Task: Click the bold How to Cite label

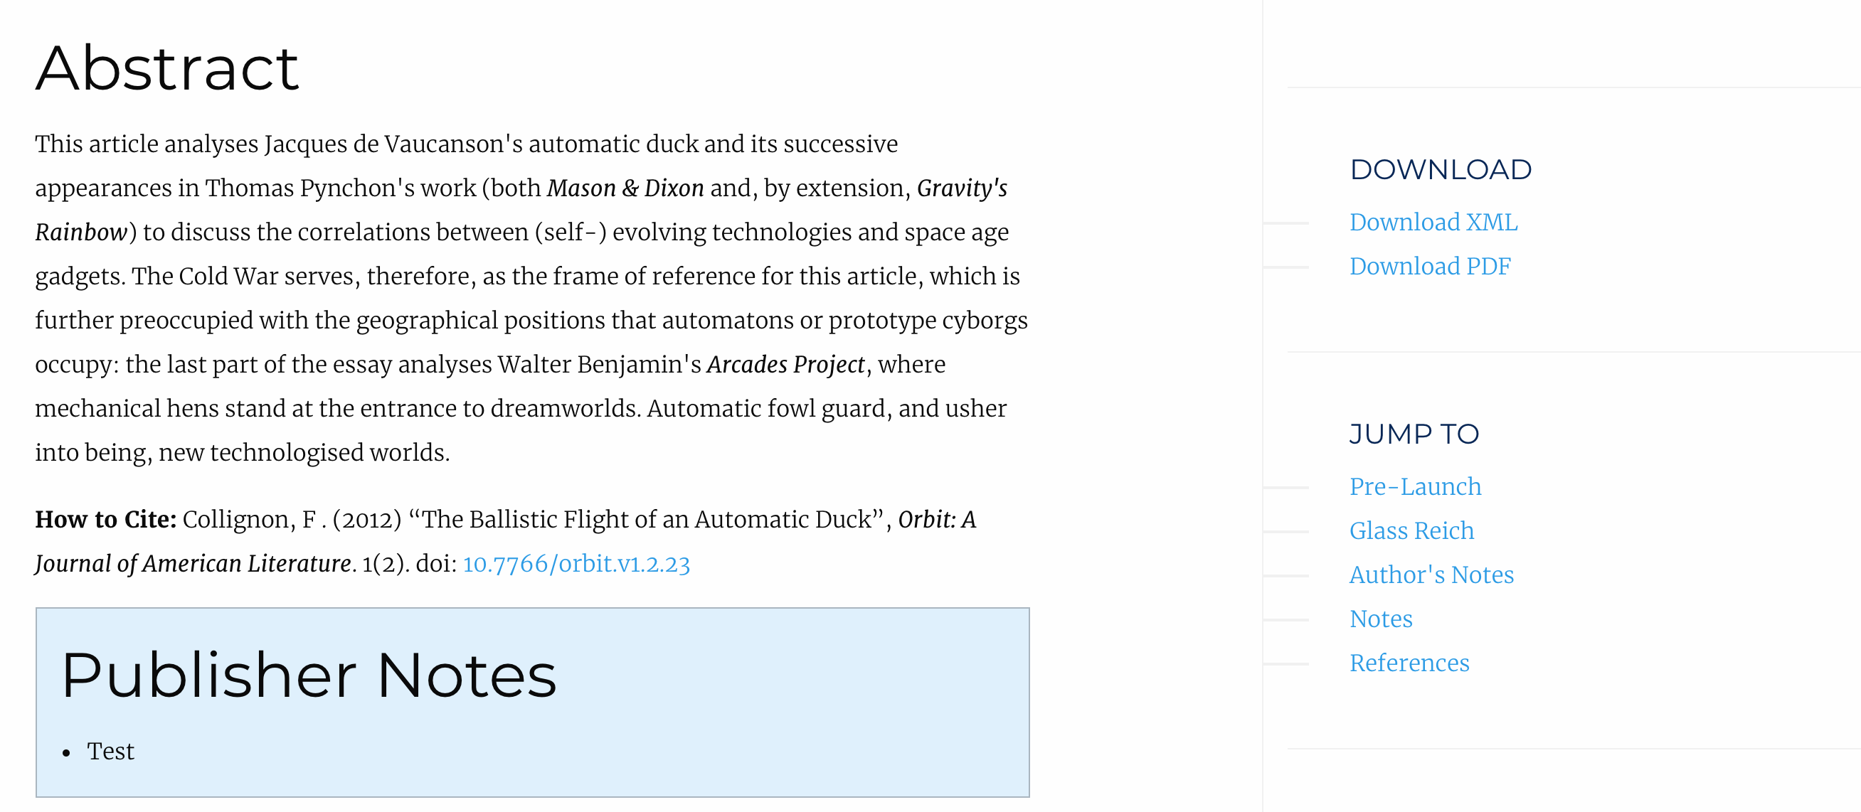Action: [105, 520]
